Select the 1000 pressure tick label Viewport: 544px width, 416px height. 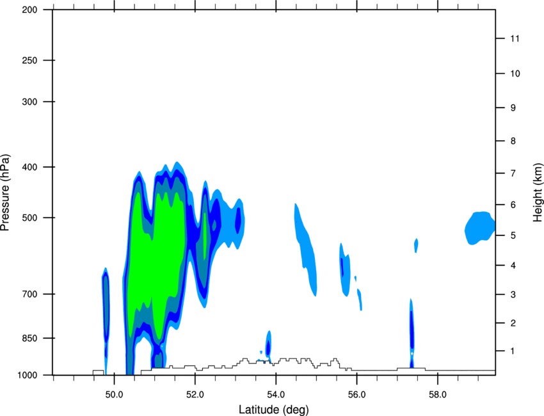pyautogui.click(x=28, y=375)
